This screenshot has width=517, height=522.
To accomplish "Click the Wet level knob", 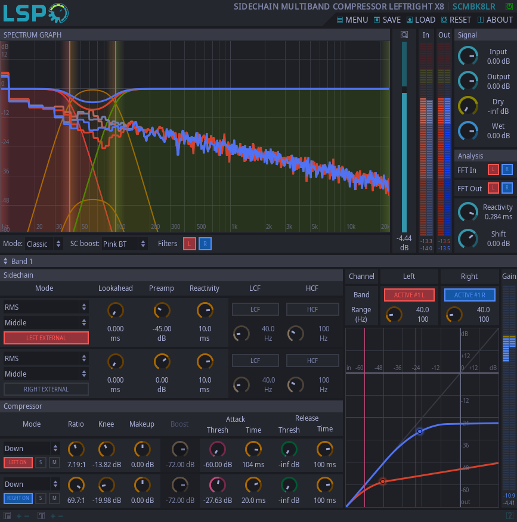I will [468, 131].
